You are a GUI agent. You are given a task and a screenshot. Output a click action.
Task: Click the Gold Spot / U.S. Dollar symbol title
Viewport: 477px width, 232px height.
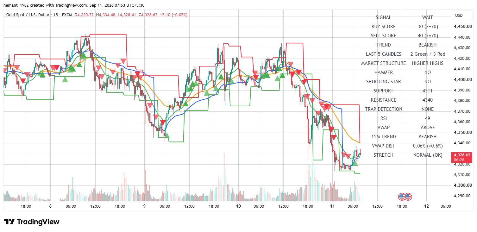(x=28, y=15)
